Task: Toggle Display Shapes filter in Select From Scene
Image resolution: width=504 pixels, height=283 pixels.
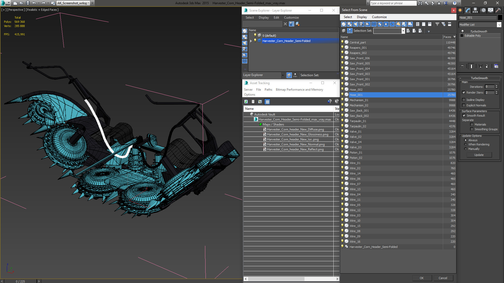Action: pyautogui.click(x=350, y=24)
